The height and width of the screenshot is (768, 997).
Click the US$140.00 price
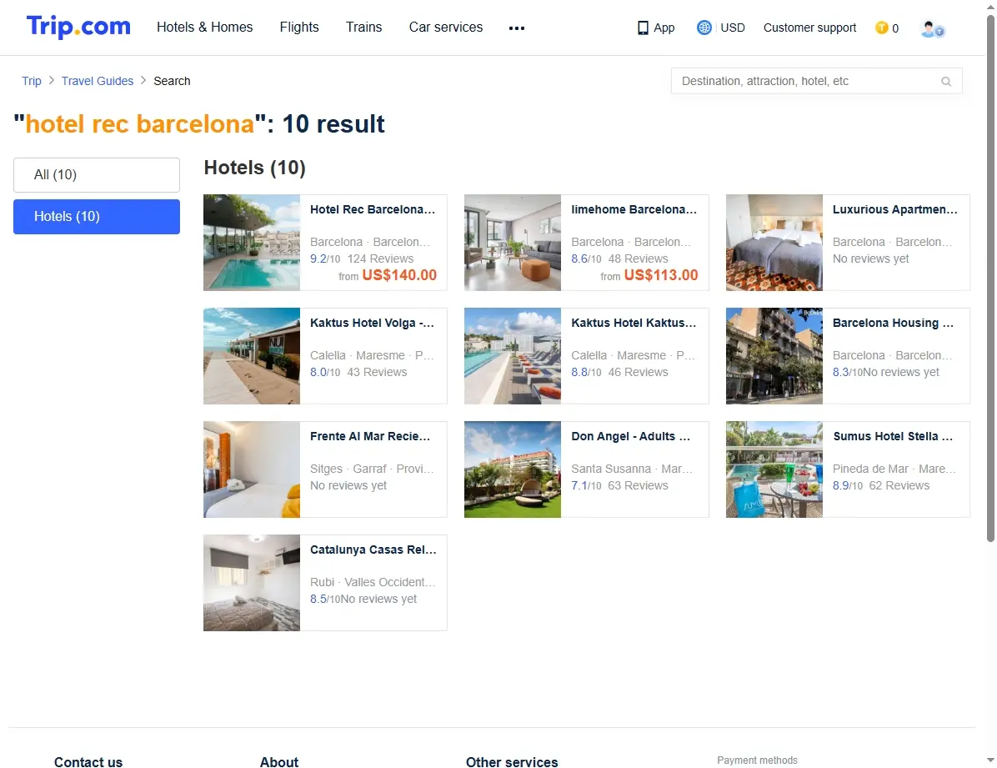[x=399, y=275]
